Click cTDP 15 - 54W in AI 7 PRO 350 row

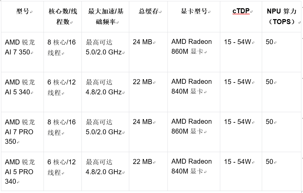238,122
